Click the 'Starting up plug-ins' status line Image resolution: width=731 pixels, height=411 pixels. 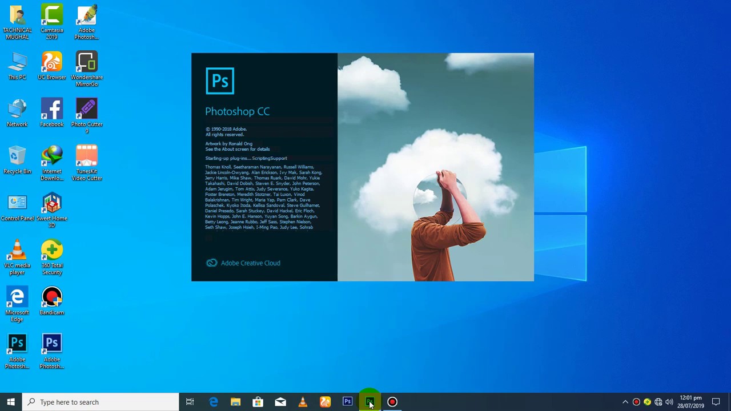point(246,158)
